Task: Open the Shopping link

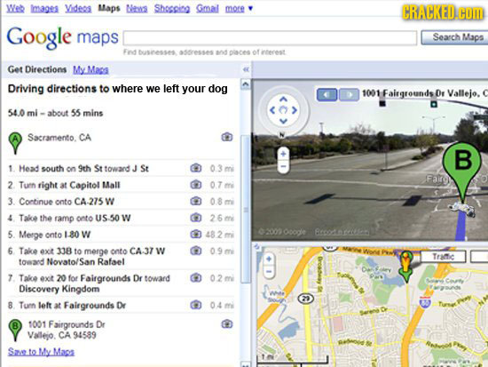Action: click(x=172, y=8)
